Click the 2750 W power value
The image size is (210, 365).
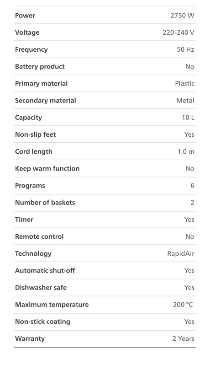tap(182, 16)
